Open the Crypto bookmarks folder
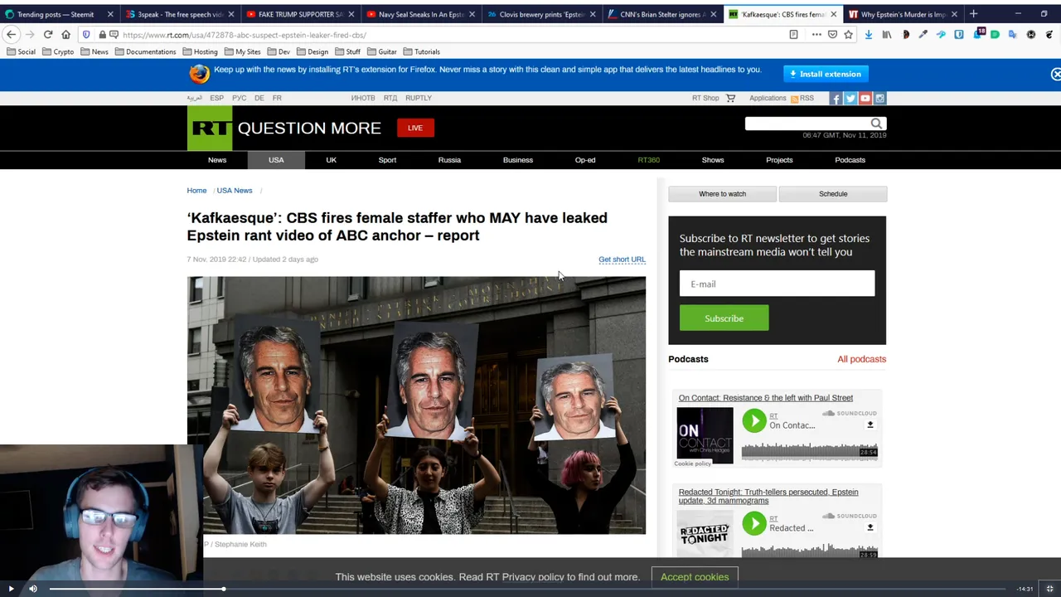Viewport: 1061px width, 597px height. coord(58,51)
